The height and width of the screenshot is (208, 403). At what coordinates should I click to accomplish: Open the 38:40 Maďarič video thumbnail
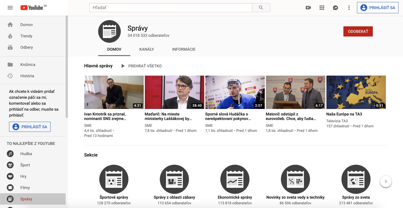(x=174, y=92)
